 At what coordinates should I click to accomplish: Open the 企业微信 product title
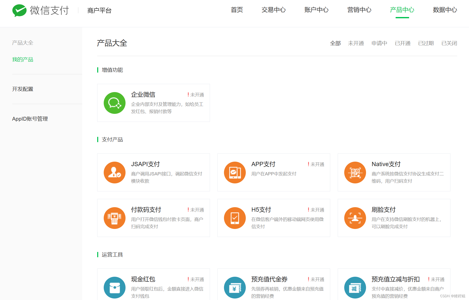pos(143,95)
